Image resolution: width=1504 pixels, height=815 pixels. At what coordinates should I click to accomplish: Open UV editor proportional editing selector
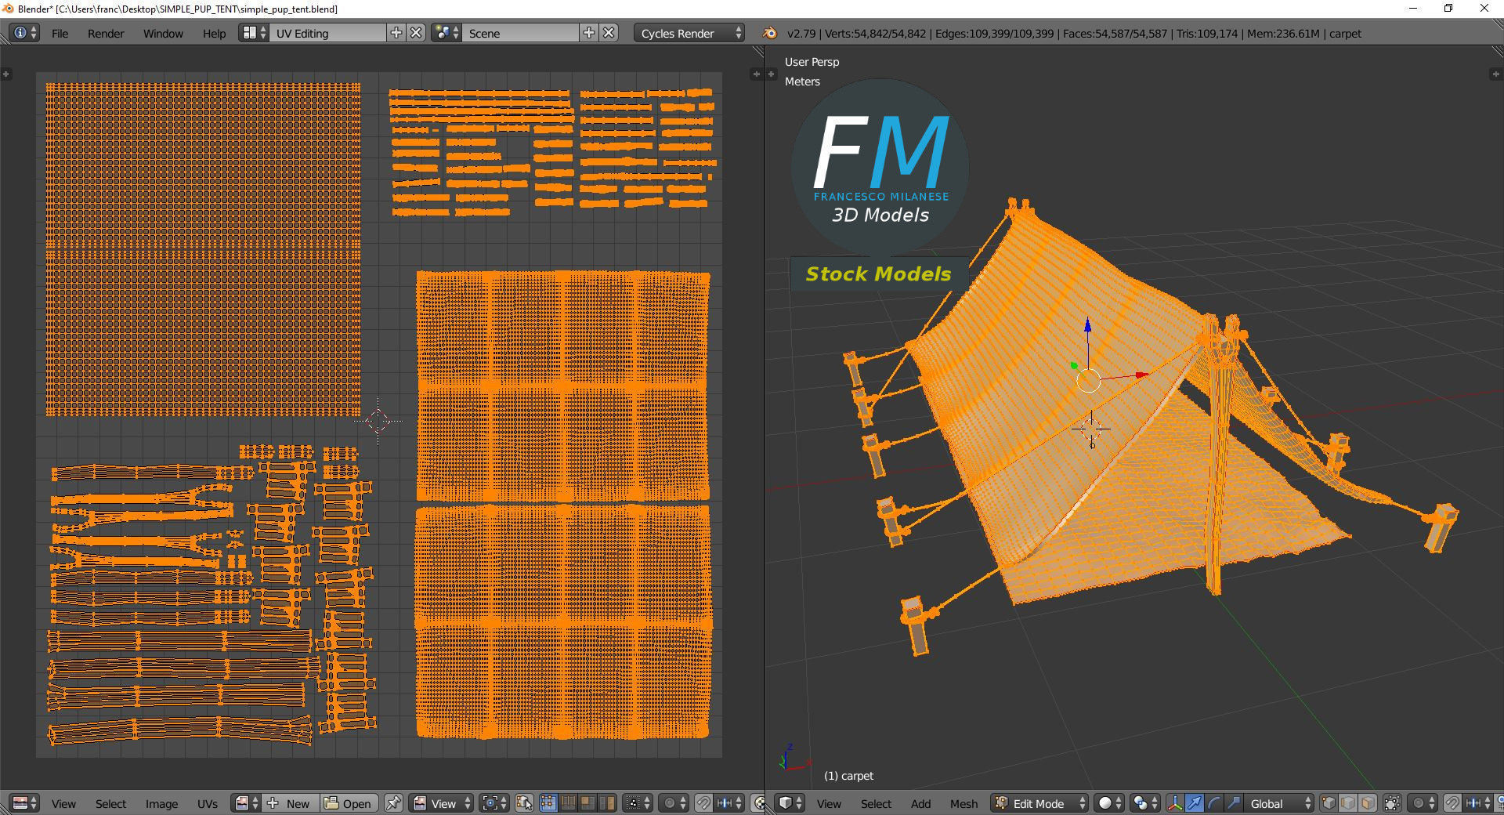(x=674, y=803)
